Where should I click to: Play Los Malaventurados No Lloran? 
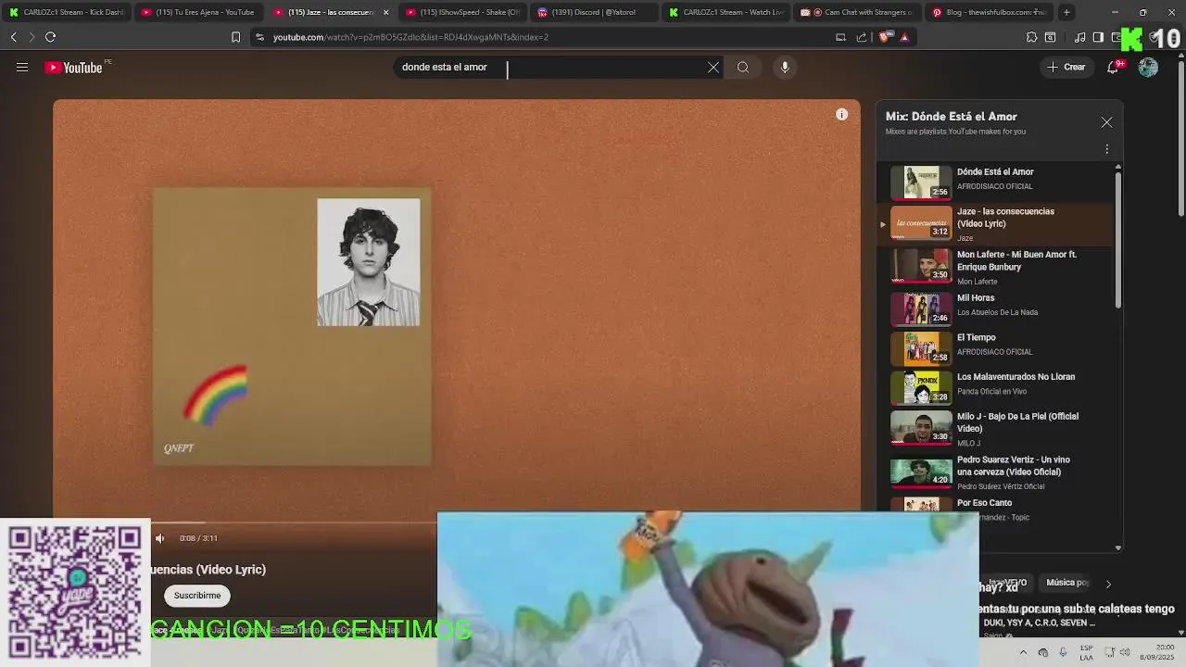(996, 387)
